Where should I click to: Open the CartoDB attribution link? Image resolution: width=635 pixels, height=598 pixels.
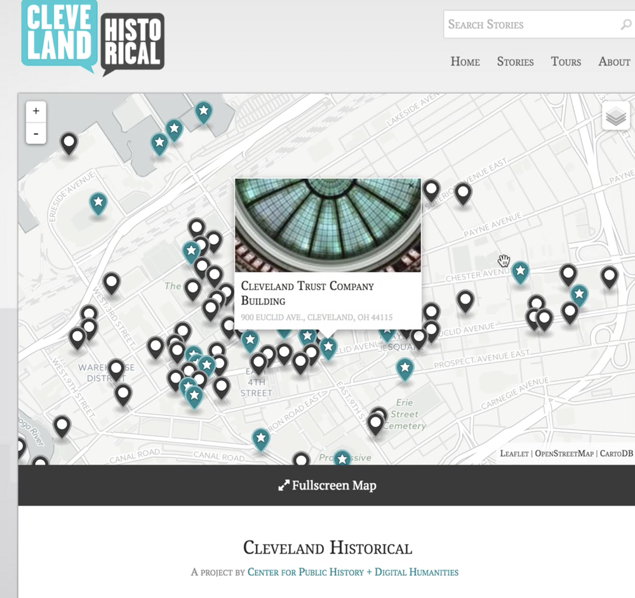616,453
